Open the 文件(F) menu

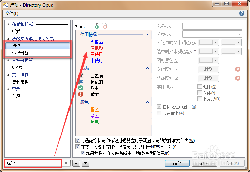point(12,13)
